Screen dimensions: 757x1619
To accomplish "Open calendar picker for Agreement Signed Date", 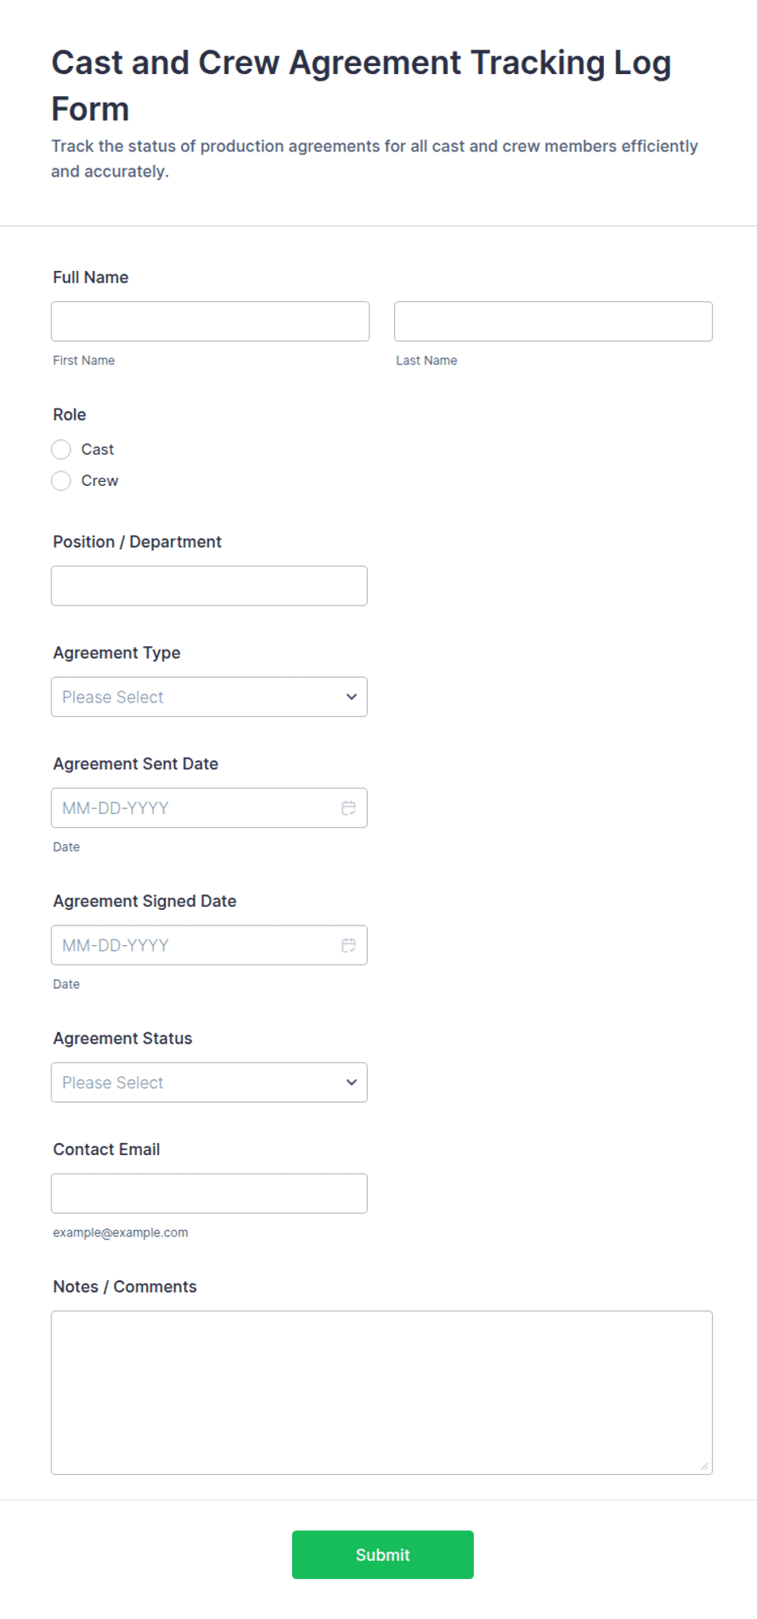I will (x=348, y=945).
